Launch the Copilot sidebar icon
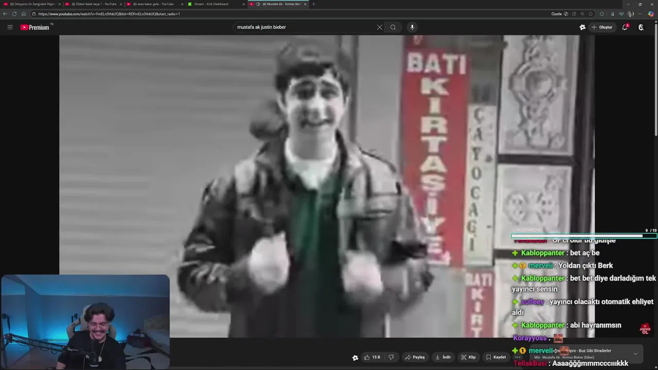 (x=651, y=14)
